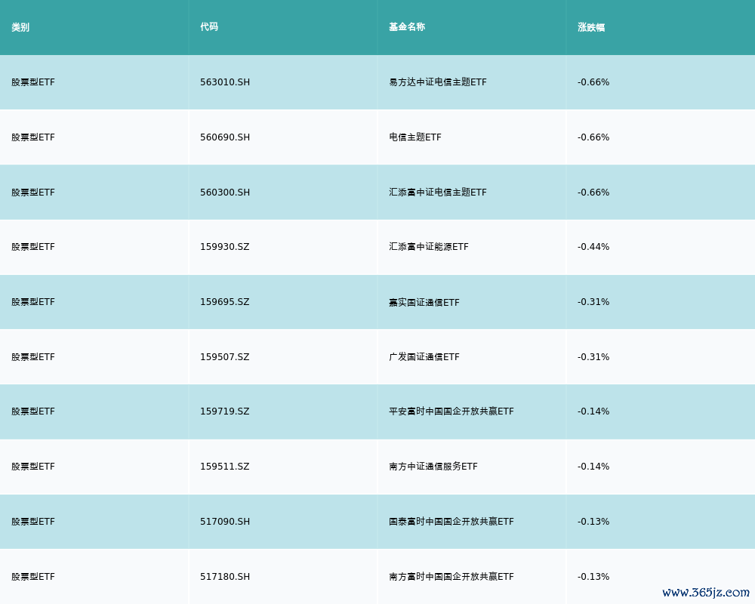755x604 pixels.
Task: Click fund name 国泰富时中国国企开放共赢ETF
Action: point(451,522)
